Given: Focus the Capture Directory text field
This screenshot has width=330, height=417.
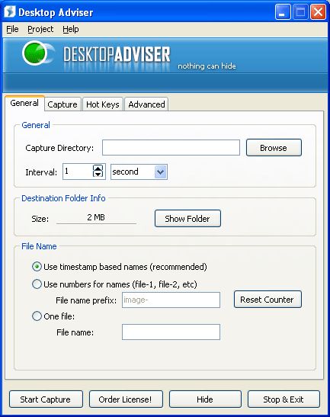Looking at the screenshot, I should [x=171, y=148].
